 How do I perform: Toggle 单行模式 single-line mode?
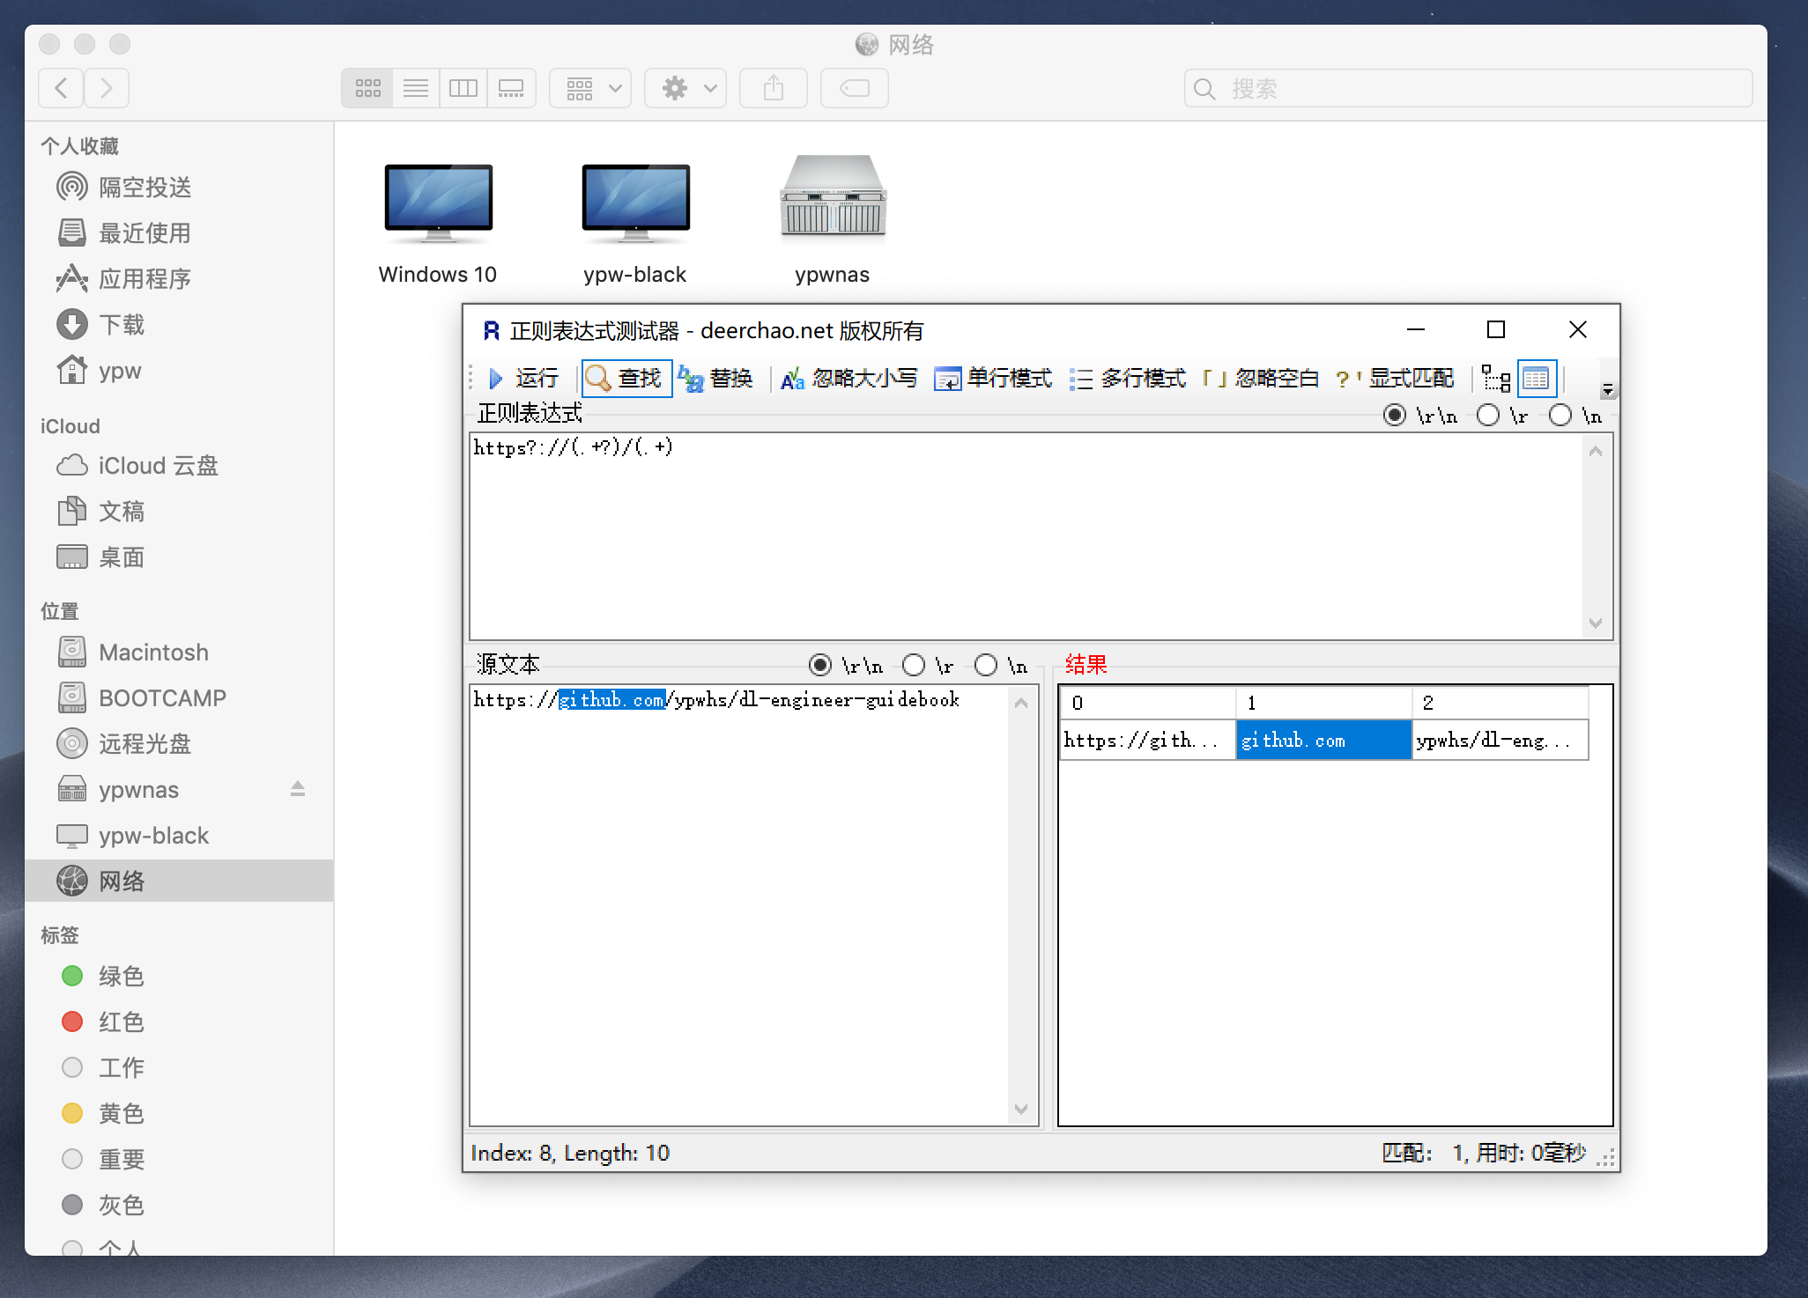[993, 379]
